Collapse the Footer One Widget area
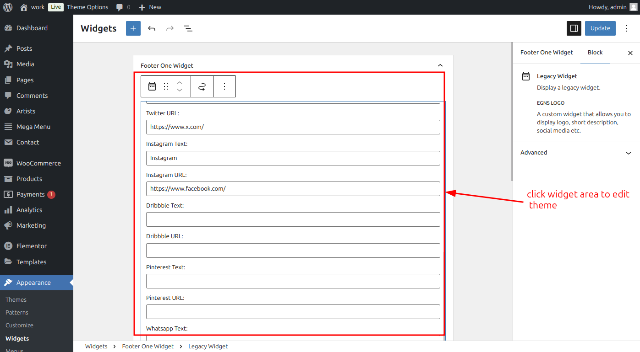This screenshot has width=640, height=352. click(440, 66)
